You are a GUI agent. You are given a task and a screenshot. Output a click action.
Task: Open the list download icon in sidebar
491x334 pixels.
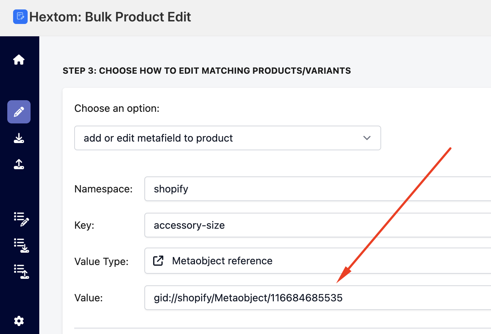point(21,245)
